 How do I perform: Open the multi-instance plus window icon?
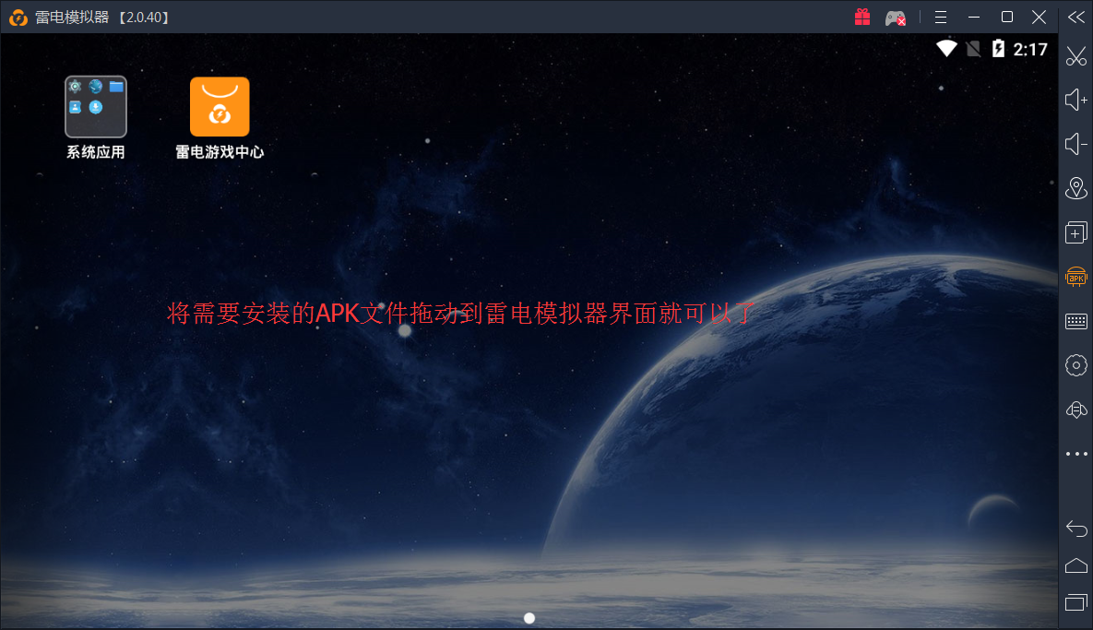coord(1076,232)
